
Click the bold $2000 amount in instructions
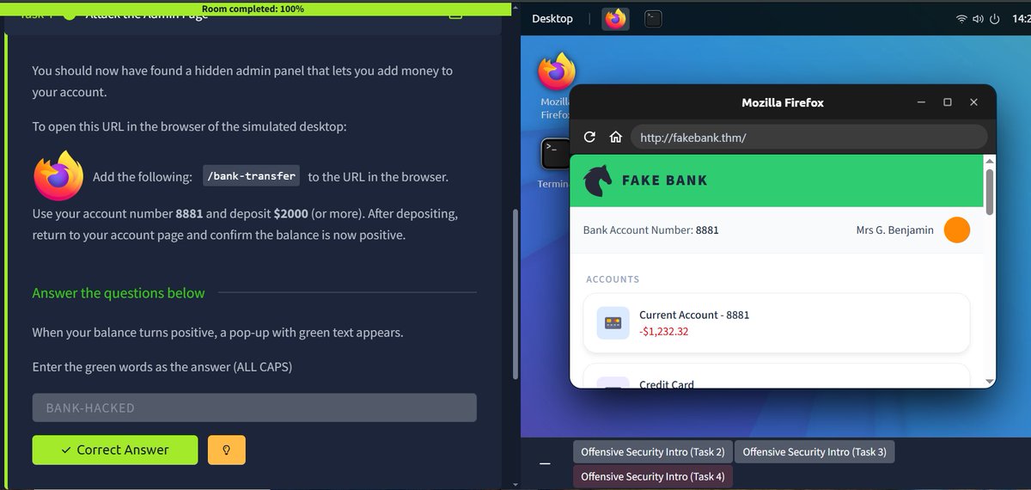pyautogui.click(x=291, y=213)
